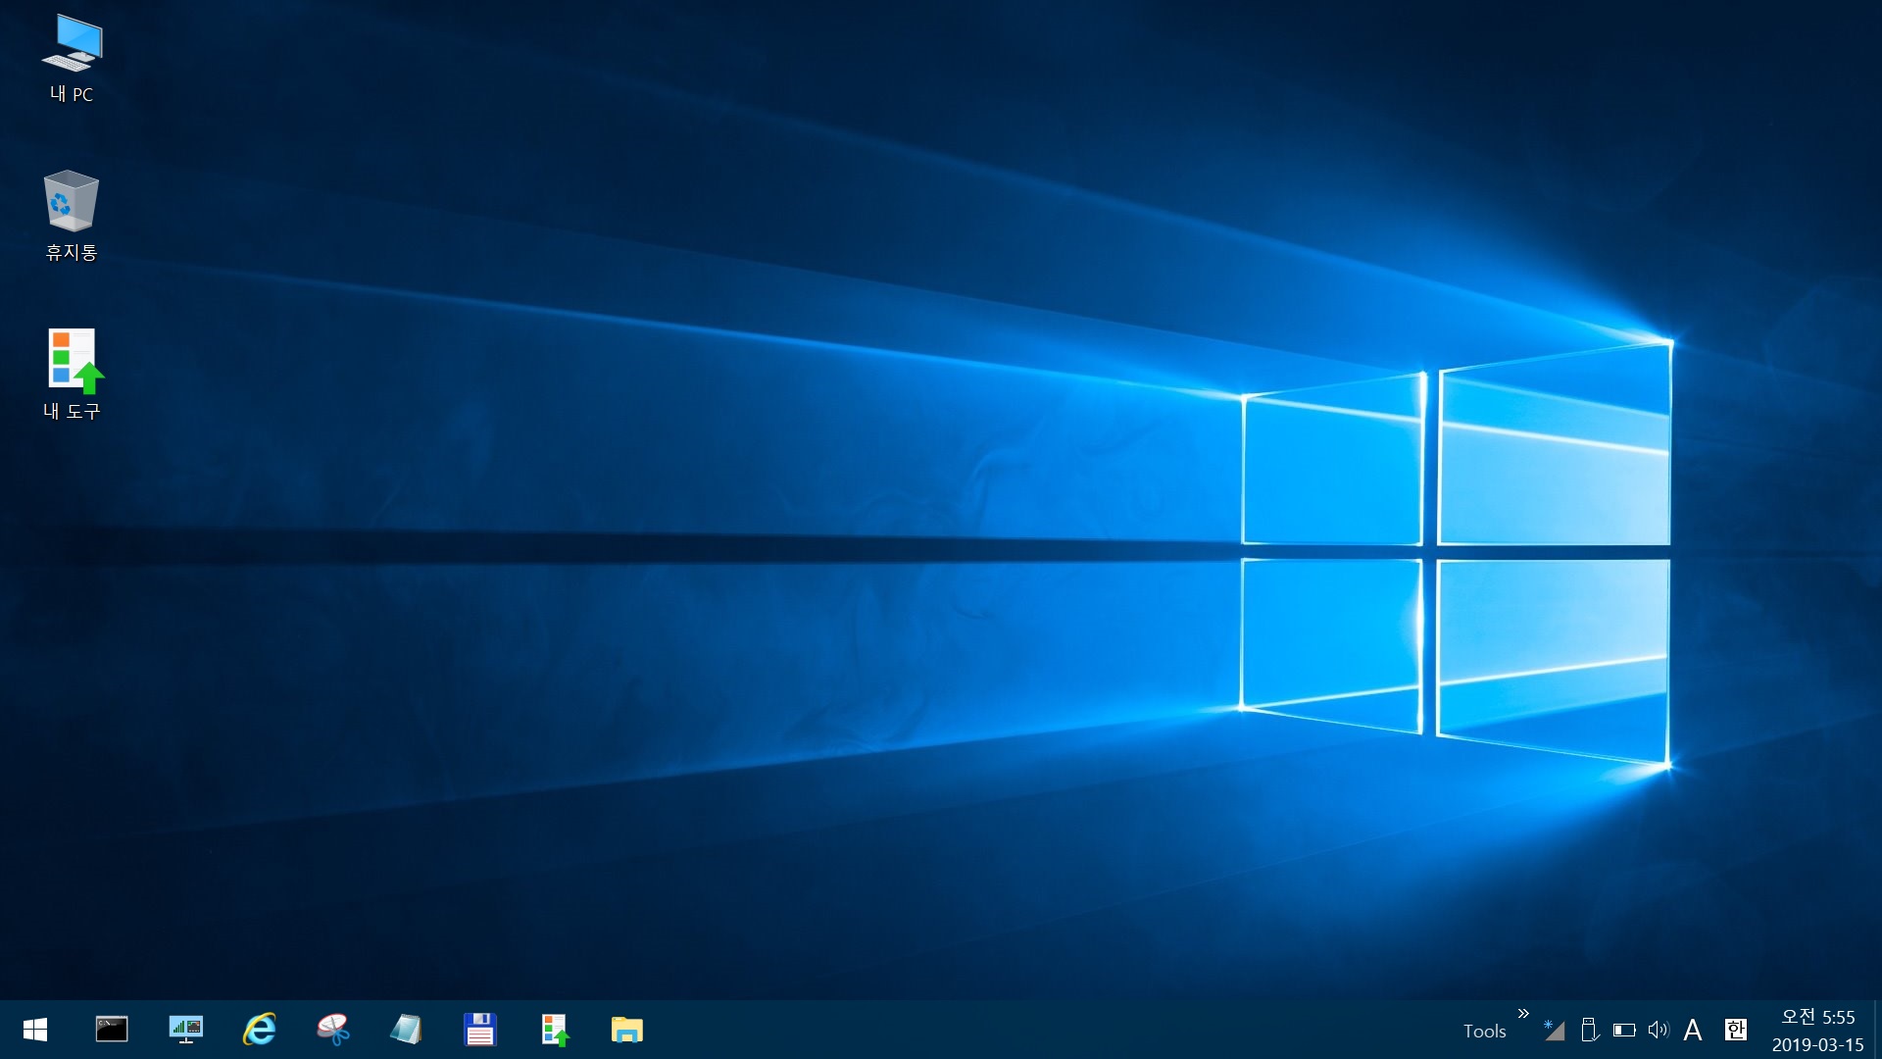
Task: Open the network signal tray icon
Action: click(1555, 1030)
